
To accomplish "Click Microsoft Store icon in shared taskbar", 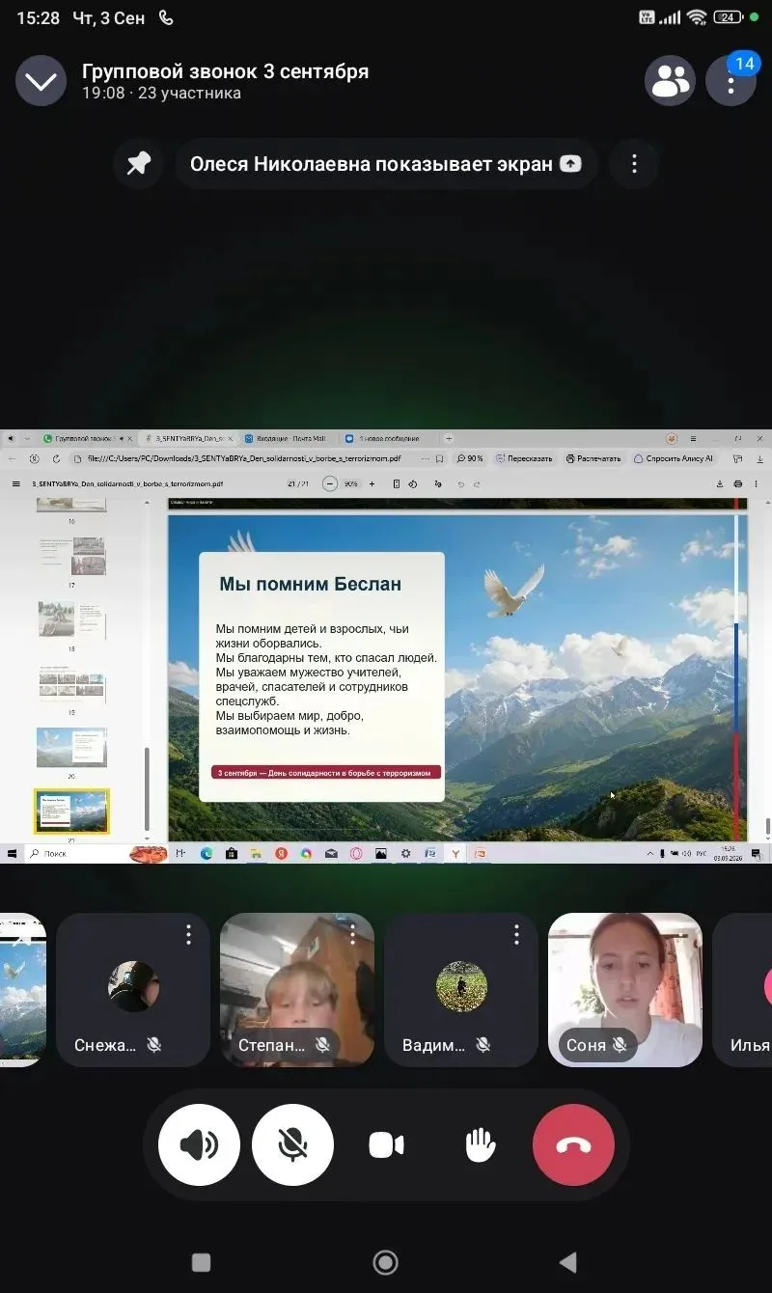I will click(x=231, y=853).
